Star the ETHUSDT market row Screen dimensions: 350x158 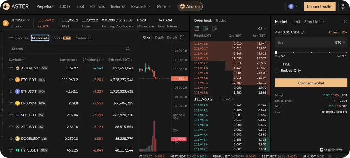11,91
